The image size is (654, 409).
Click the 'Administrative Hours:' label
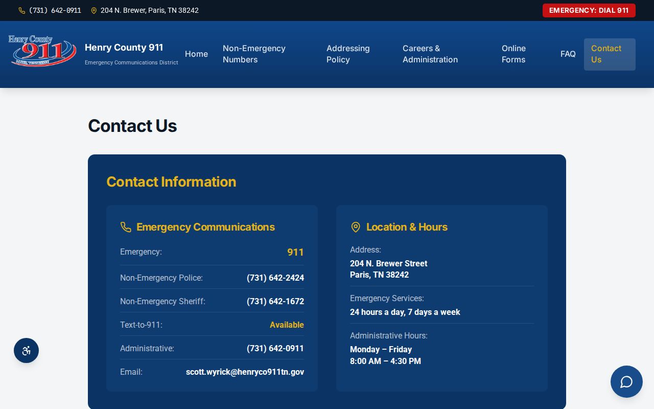389,336
